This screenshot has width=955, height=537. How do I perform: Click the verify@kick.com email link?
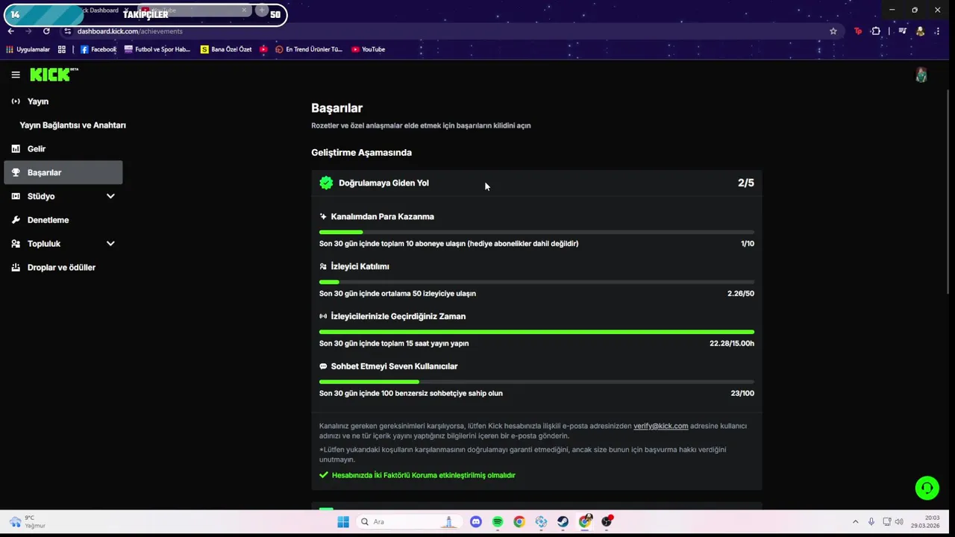tap(660, 426)
